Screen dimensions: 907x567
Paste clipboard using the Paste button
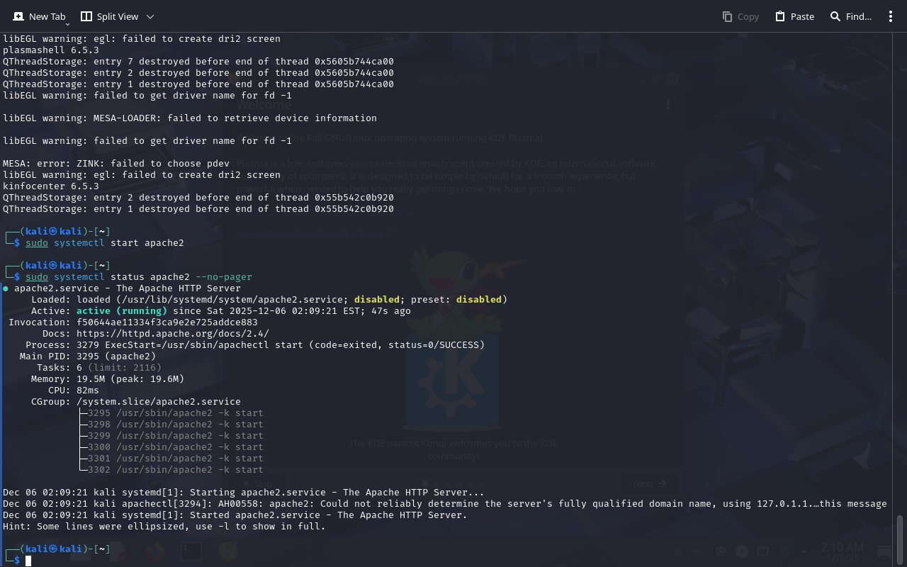794,16
